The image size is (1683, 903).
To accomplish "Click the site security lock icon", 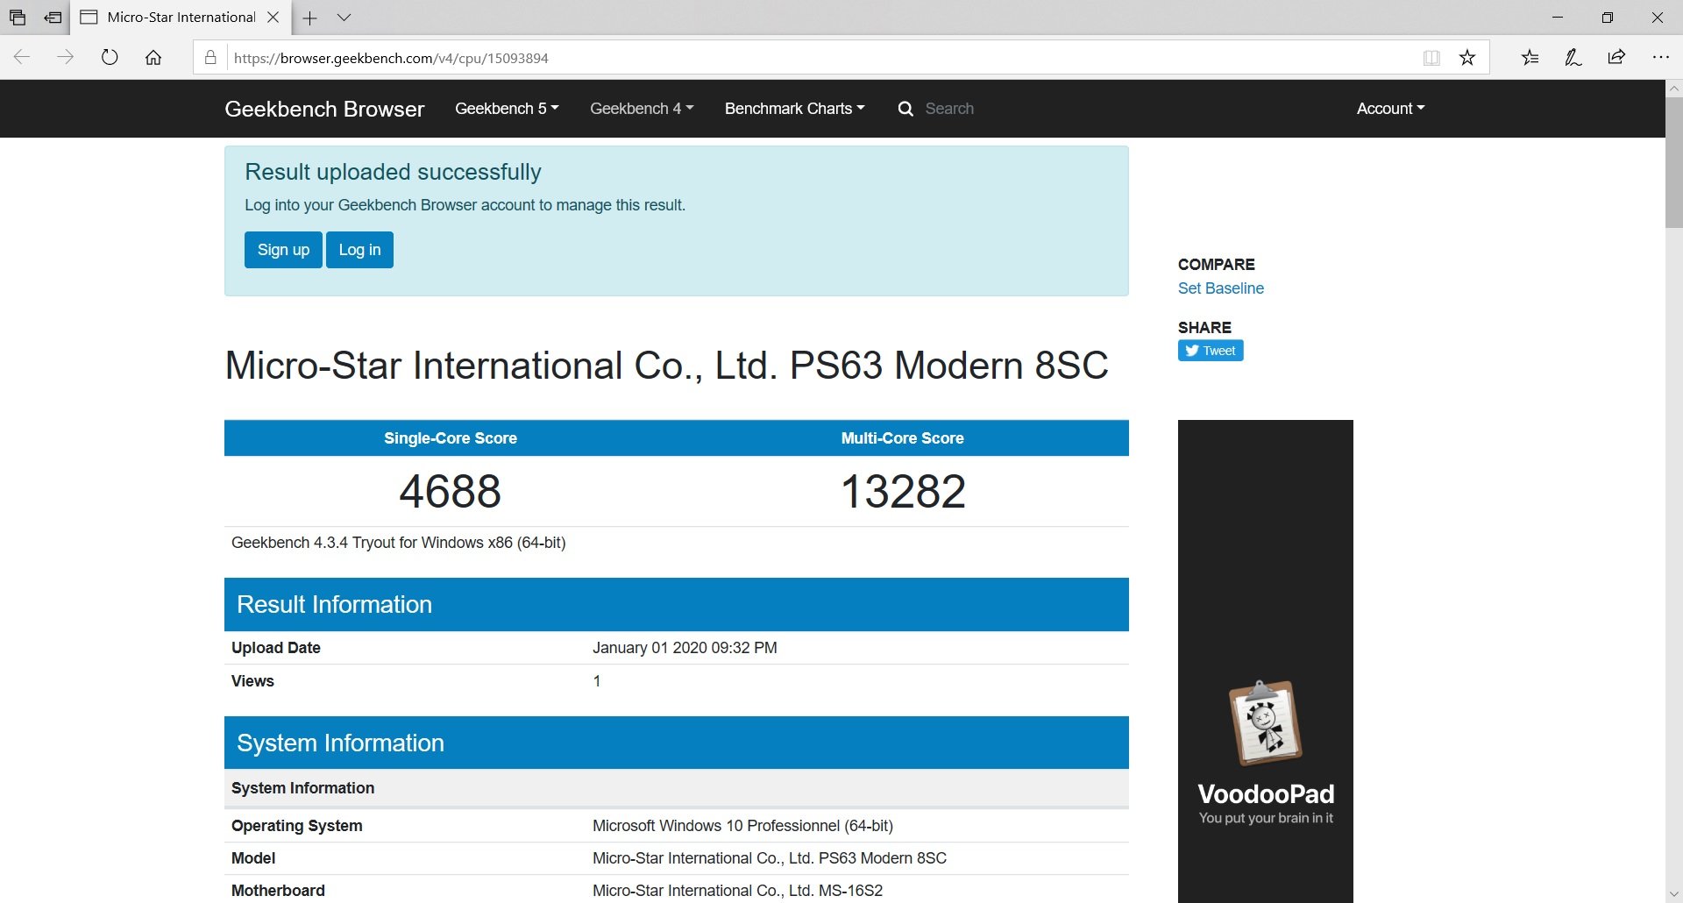I will click(210, 58).
